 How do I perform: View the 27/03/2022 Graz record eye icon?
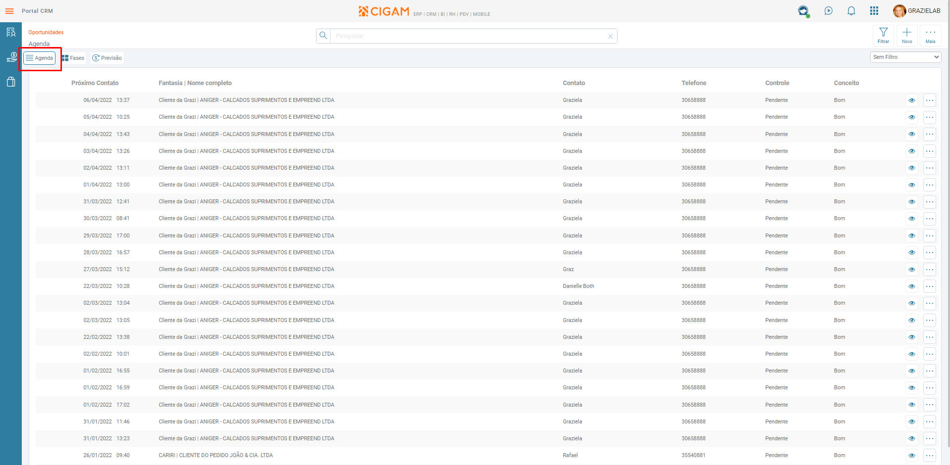(912, 270)
